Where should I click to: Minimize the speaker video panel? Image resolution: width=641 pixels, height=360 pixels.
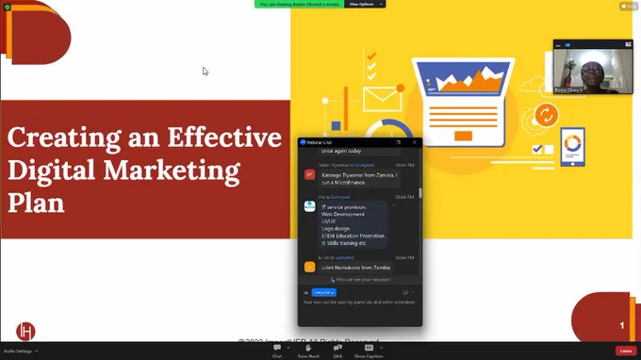[x=558, y=45]
